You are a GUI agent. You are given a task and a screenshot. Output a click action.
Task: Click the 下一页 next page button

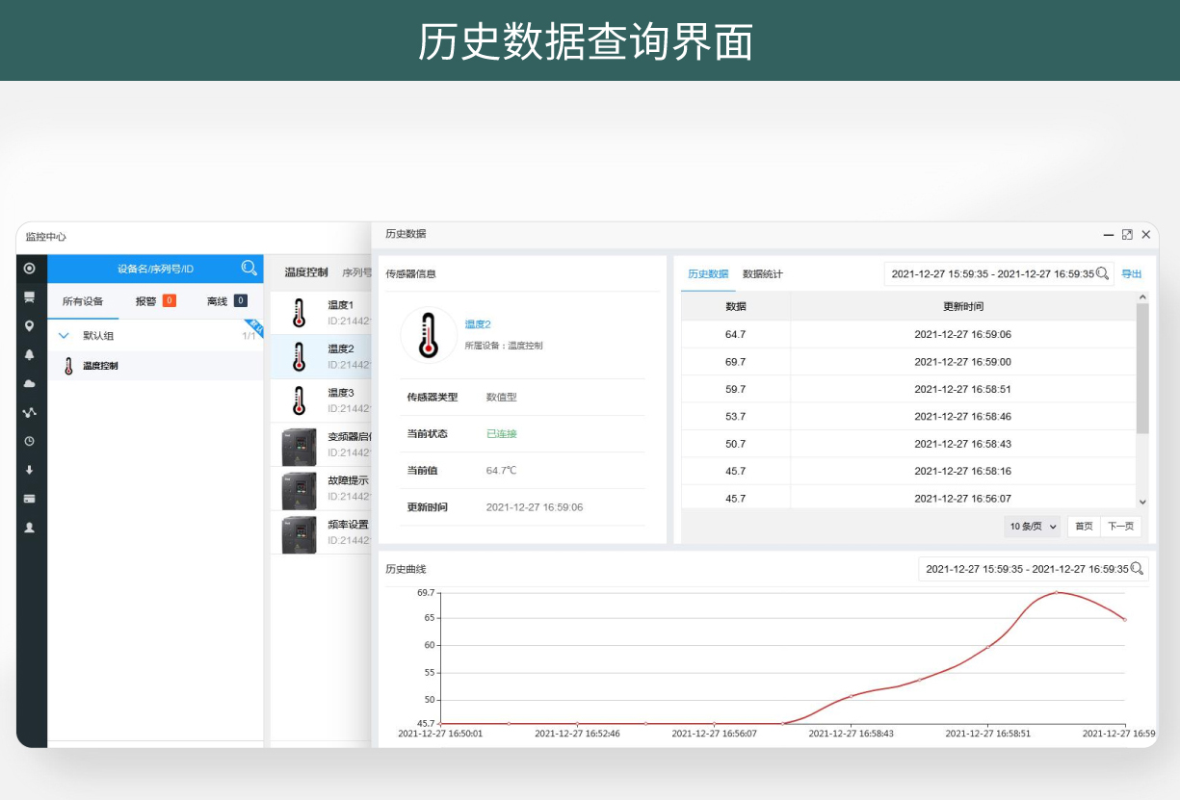(1120, 526)
